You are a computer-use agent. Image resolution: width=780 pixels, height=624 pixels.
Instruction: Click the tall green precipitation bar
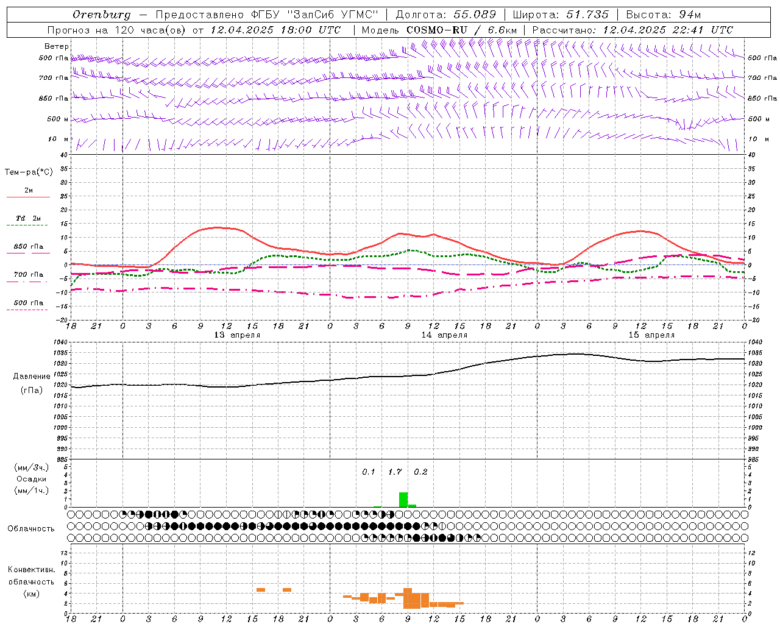(x=403, y=500)
